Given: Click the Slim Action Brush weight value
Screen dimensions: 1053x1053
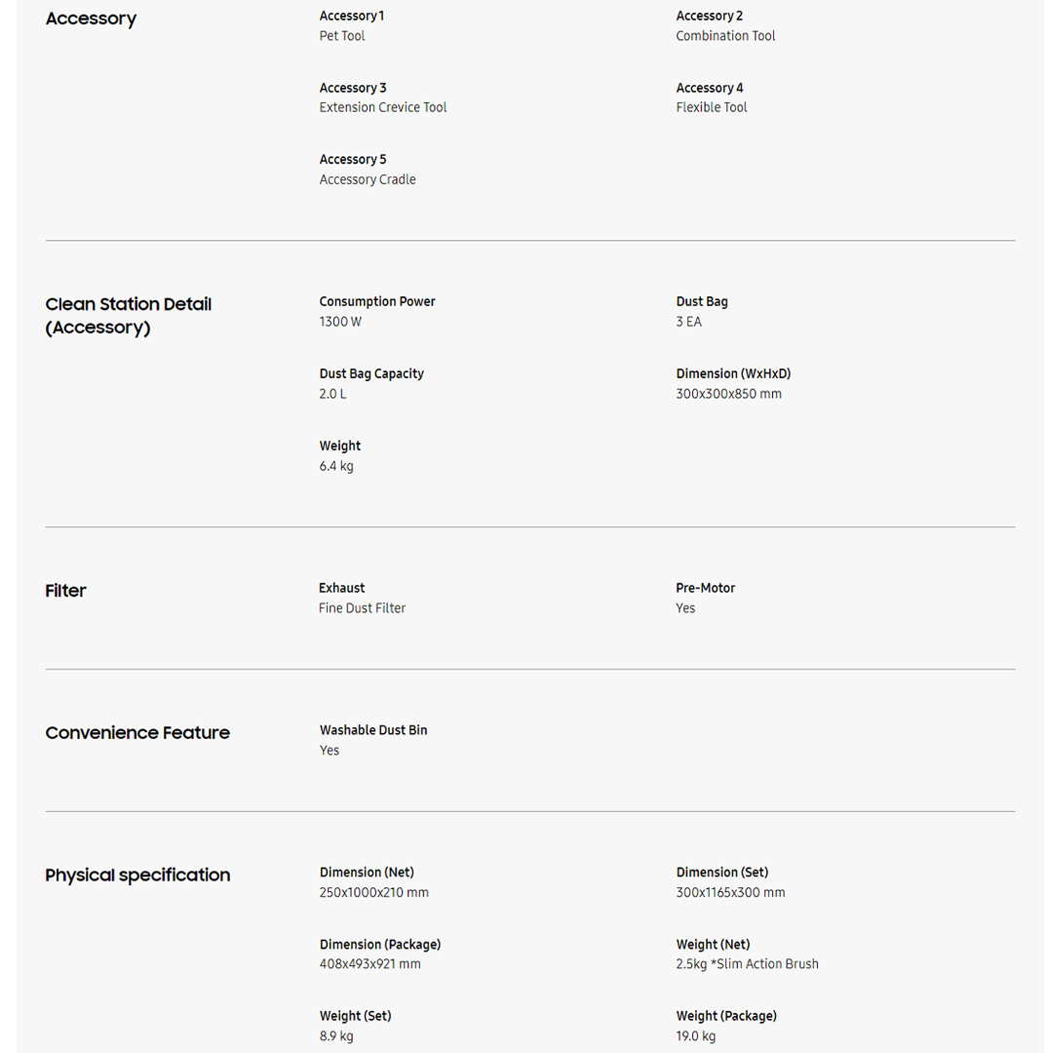Looking at the screenshot, I should 747,964.
